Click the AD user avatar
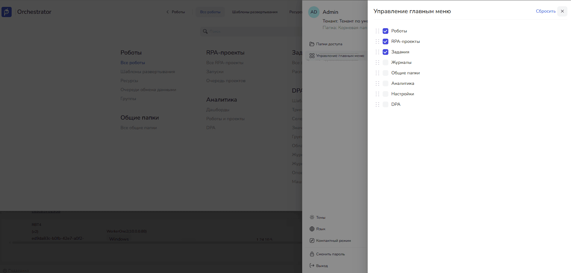The width and height of the screenshot is (571, 273). 313,12
